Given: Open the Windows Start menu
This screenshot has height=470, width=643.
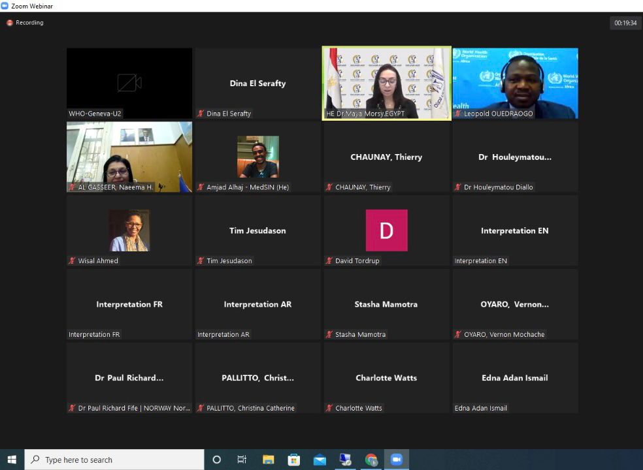Looking at the screenshot, I should click(x=12, y=460).
